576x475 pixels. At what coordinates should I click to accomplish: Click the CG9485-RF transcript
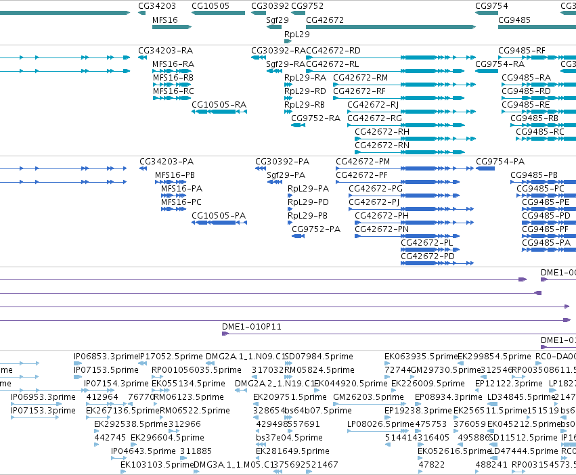click(x=522, y=51)
